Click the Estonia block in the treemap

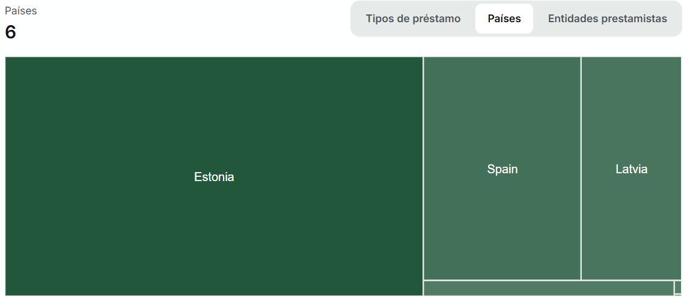pyautogui.click(x=214, y=176)
